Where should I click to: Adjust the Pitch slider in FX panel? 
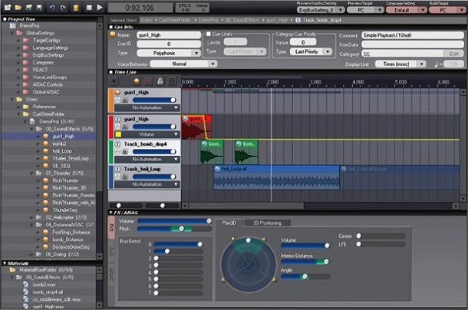181,229
